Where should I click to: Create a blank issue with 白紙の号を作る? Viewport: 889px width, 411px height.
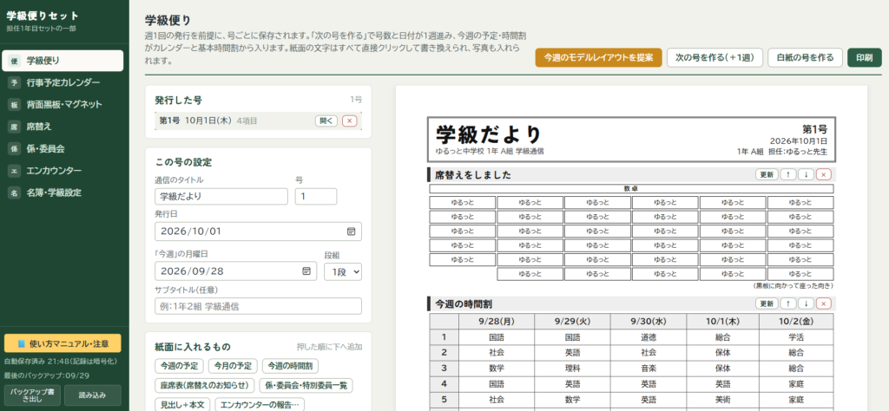point(805,58)
